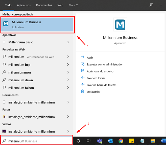Expand arrow beside millennium web results

pos(68,57)
